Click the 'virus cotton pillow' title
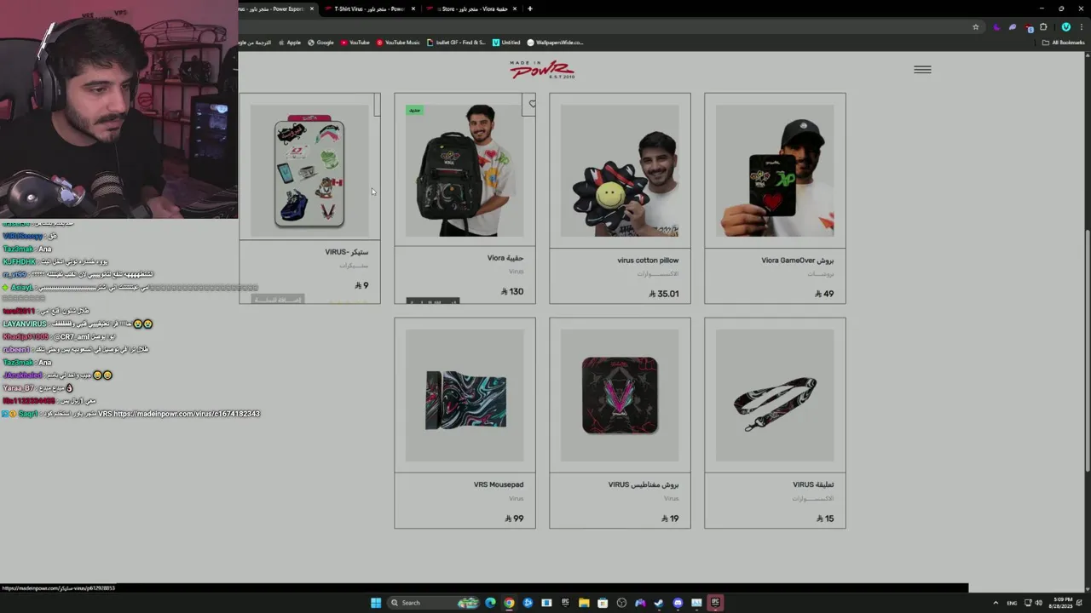This screenshot has width=1091, height=613. click(648, 261)
